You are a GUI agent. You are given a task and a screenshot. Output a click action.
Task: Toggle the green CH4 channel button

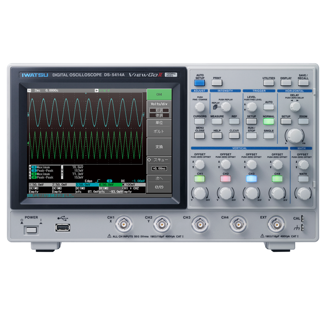277,179
